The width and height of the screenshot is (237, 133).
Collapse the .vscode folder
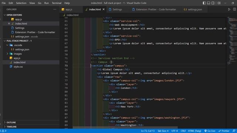[x=7, y=45]
